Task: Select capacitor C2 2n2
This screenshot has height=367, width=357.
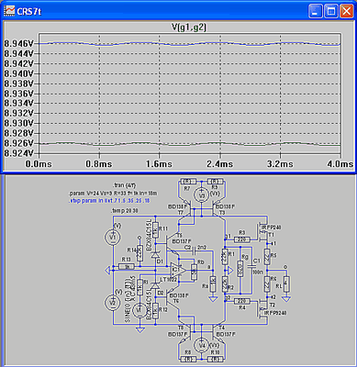Action: pyautogui.click(x=194, y=250)
